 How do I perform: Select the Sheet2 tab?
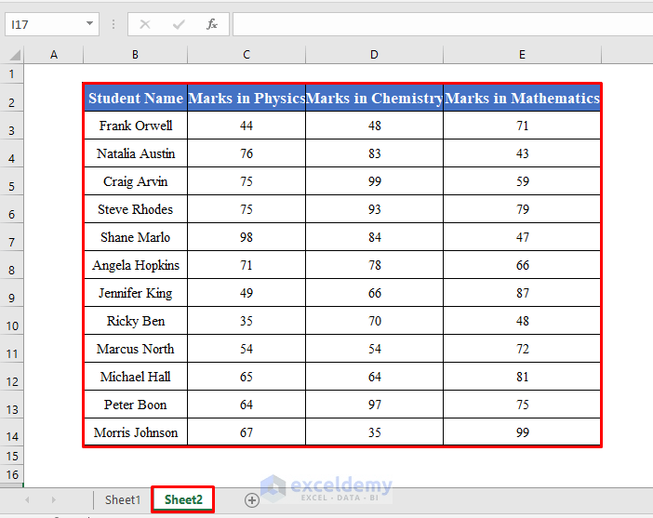183,499
